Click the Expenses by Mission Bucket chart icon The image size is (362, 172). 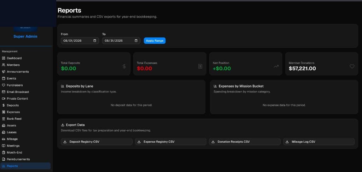tap(215, 86)
